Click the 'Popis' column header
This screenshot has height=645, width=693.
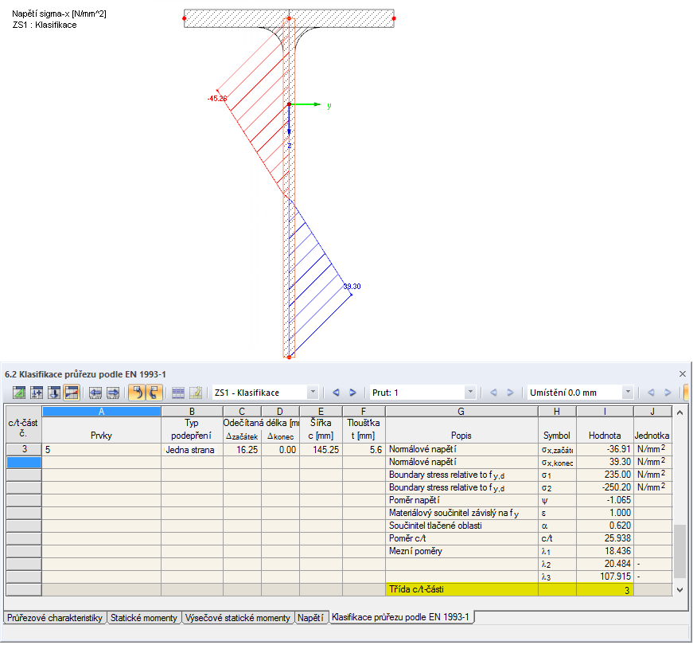pyautogui.click(x=461, y=436)
